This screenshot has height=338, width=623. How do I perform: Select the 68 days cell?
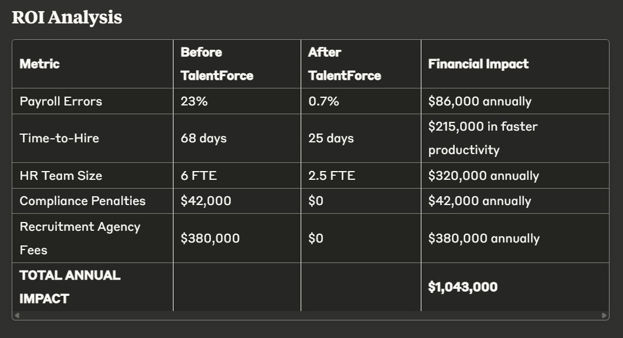coord(237,138)
